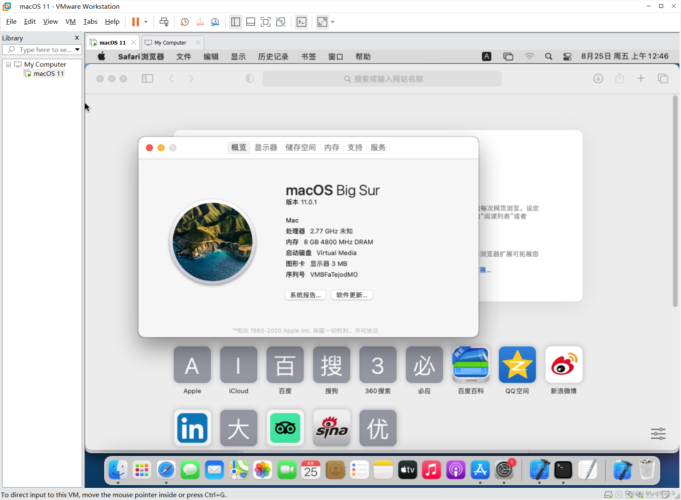Click the Safari page vertical scrollbar
This screenshot has width=681, height=500.
point(675,201)
